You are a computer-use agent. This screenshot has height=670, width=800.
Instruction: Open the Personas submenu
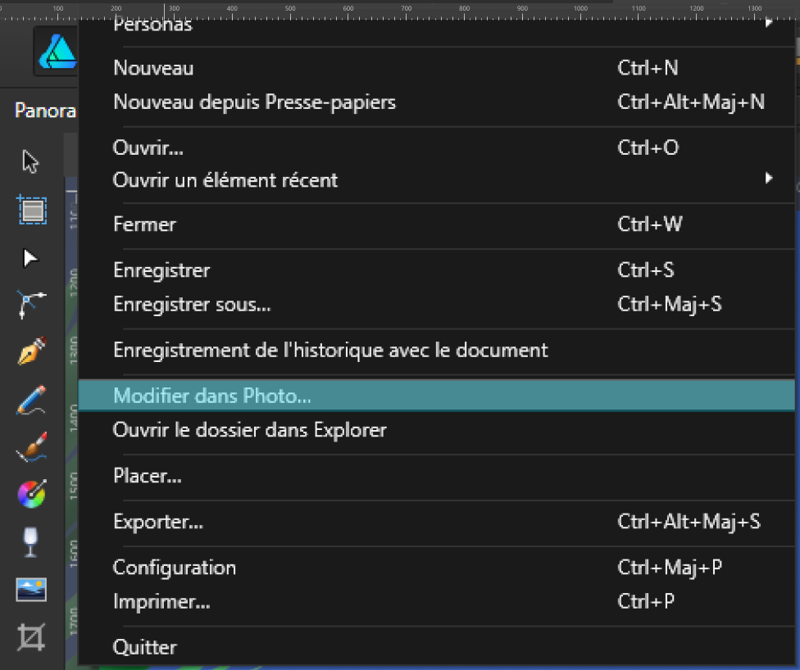point(437,25)
